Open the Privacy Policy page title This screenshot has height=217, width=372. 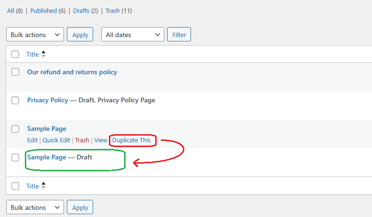click(x=48, y=100)
